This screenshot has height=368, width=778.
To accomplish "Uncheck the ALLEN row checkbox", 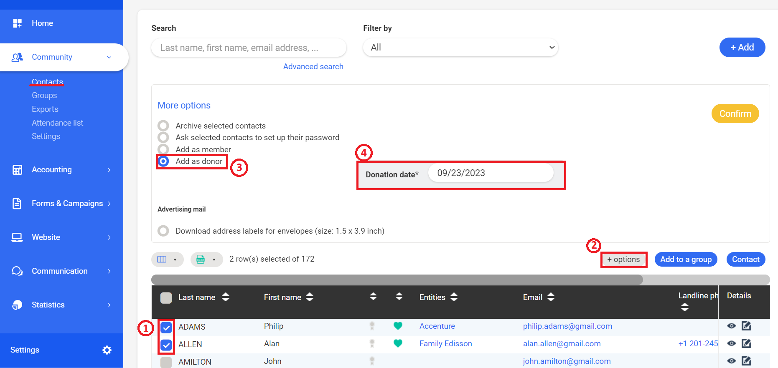I will [x=166, y=345].
